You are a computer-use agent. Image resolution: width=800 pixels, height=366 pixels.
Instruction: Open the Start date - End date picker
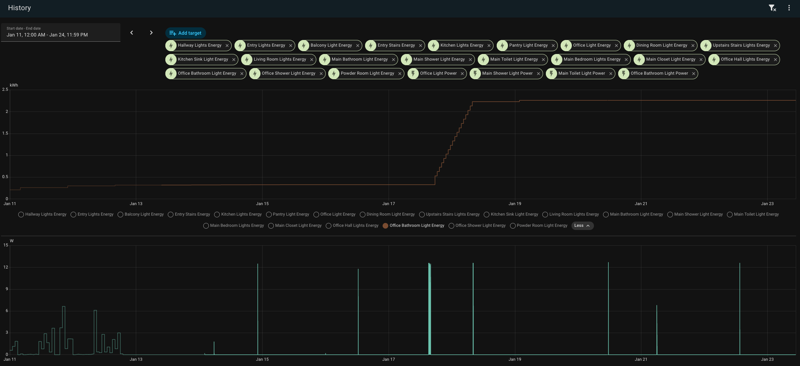tap(60, 32)
